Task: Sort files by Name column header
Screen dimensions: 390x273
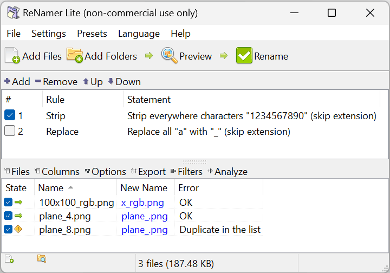Action: click(x=51, y=188)
